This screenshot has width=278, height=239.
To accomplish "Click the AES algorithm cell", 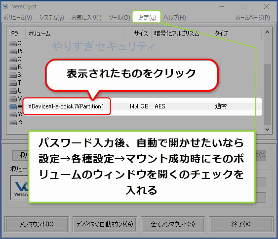I will (160, 106).
